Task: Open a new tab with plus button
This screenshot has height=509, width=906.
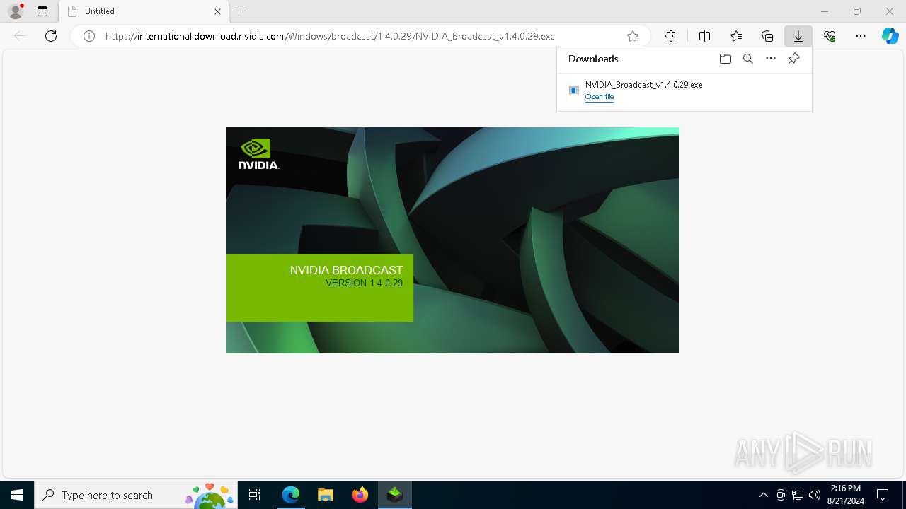Action: [241, 11]
